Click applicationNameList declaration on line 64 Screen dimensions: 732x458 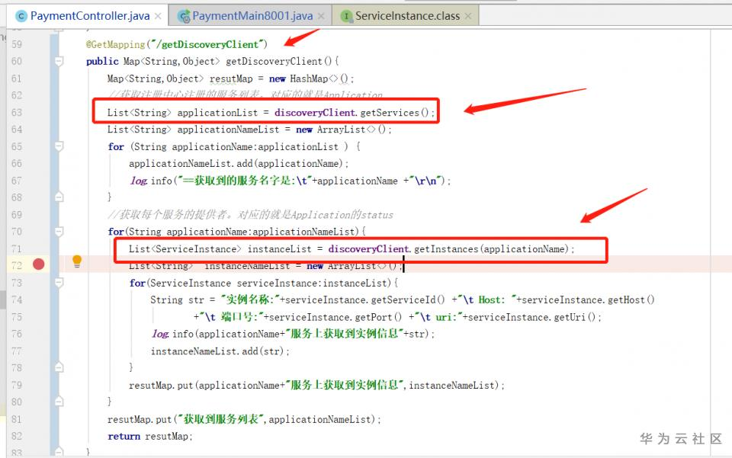[x=228, y=130]
